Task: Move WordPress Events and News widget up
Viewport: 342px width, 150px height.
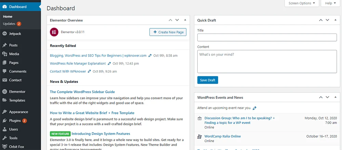Action: (321, 97)
